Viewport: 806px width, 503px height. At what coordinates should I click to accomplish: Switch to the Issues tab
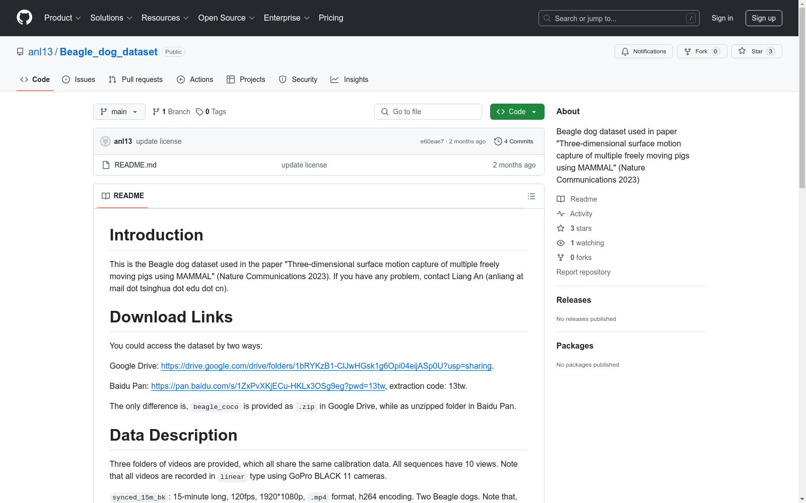pos(79,79)
